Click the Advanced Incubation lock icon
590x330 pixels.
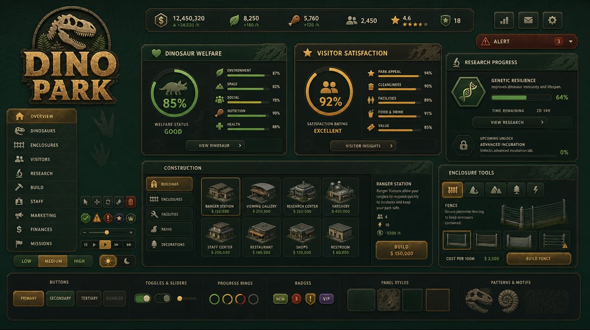pos(464,145)
